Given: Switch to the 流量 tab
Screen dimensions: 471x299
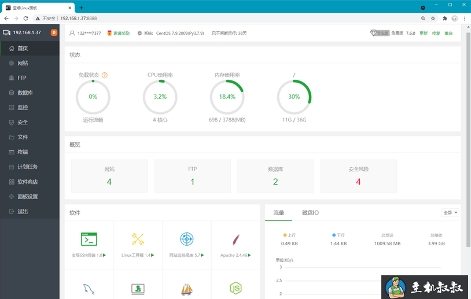Looking at the screenshot, I should pos(278,213).
